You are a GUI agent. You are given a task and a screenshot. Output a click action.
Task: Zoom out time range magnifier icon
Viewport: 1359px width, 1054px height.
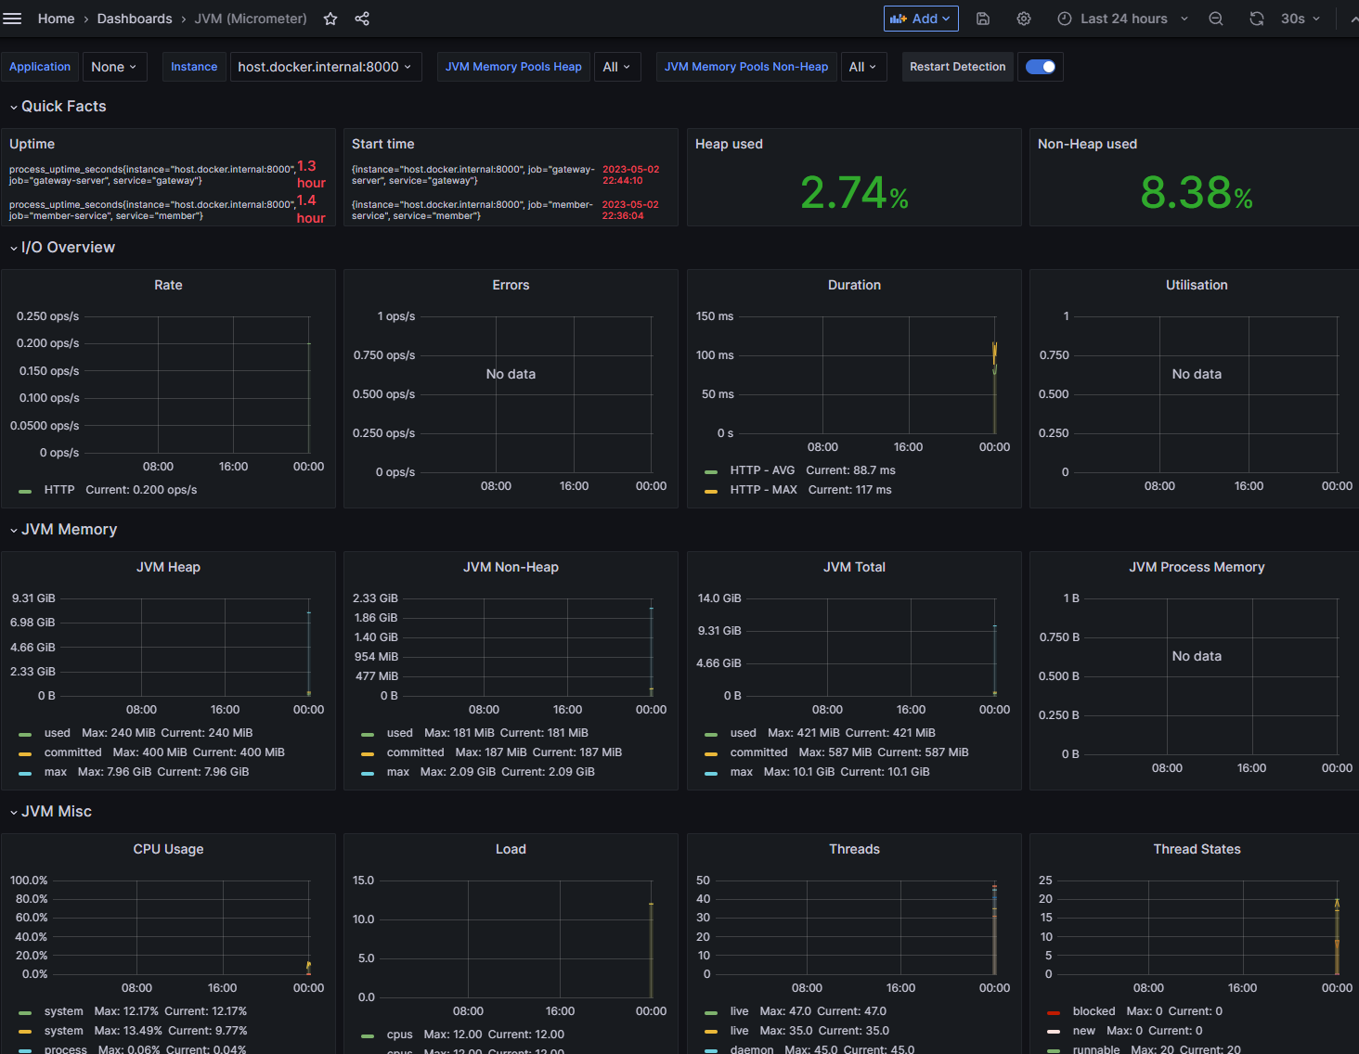pos(1216,19)
